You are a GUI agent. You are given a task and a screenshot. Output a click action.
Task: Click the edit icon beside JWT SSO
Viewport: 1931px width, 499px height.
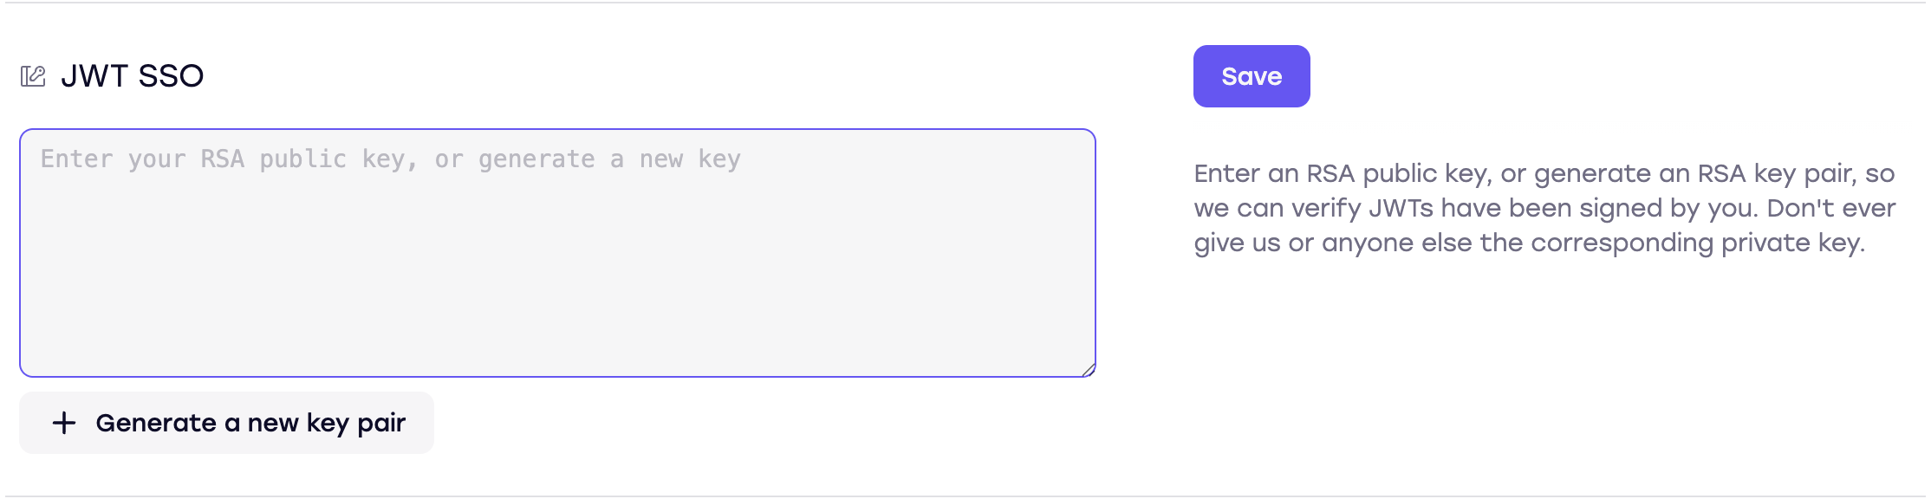point(33,76)
